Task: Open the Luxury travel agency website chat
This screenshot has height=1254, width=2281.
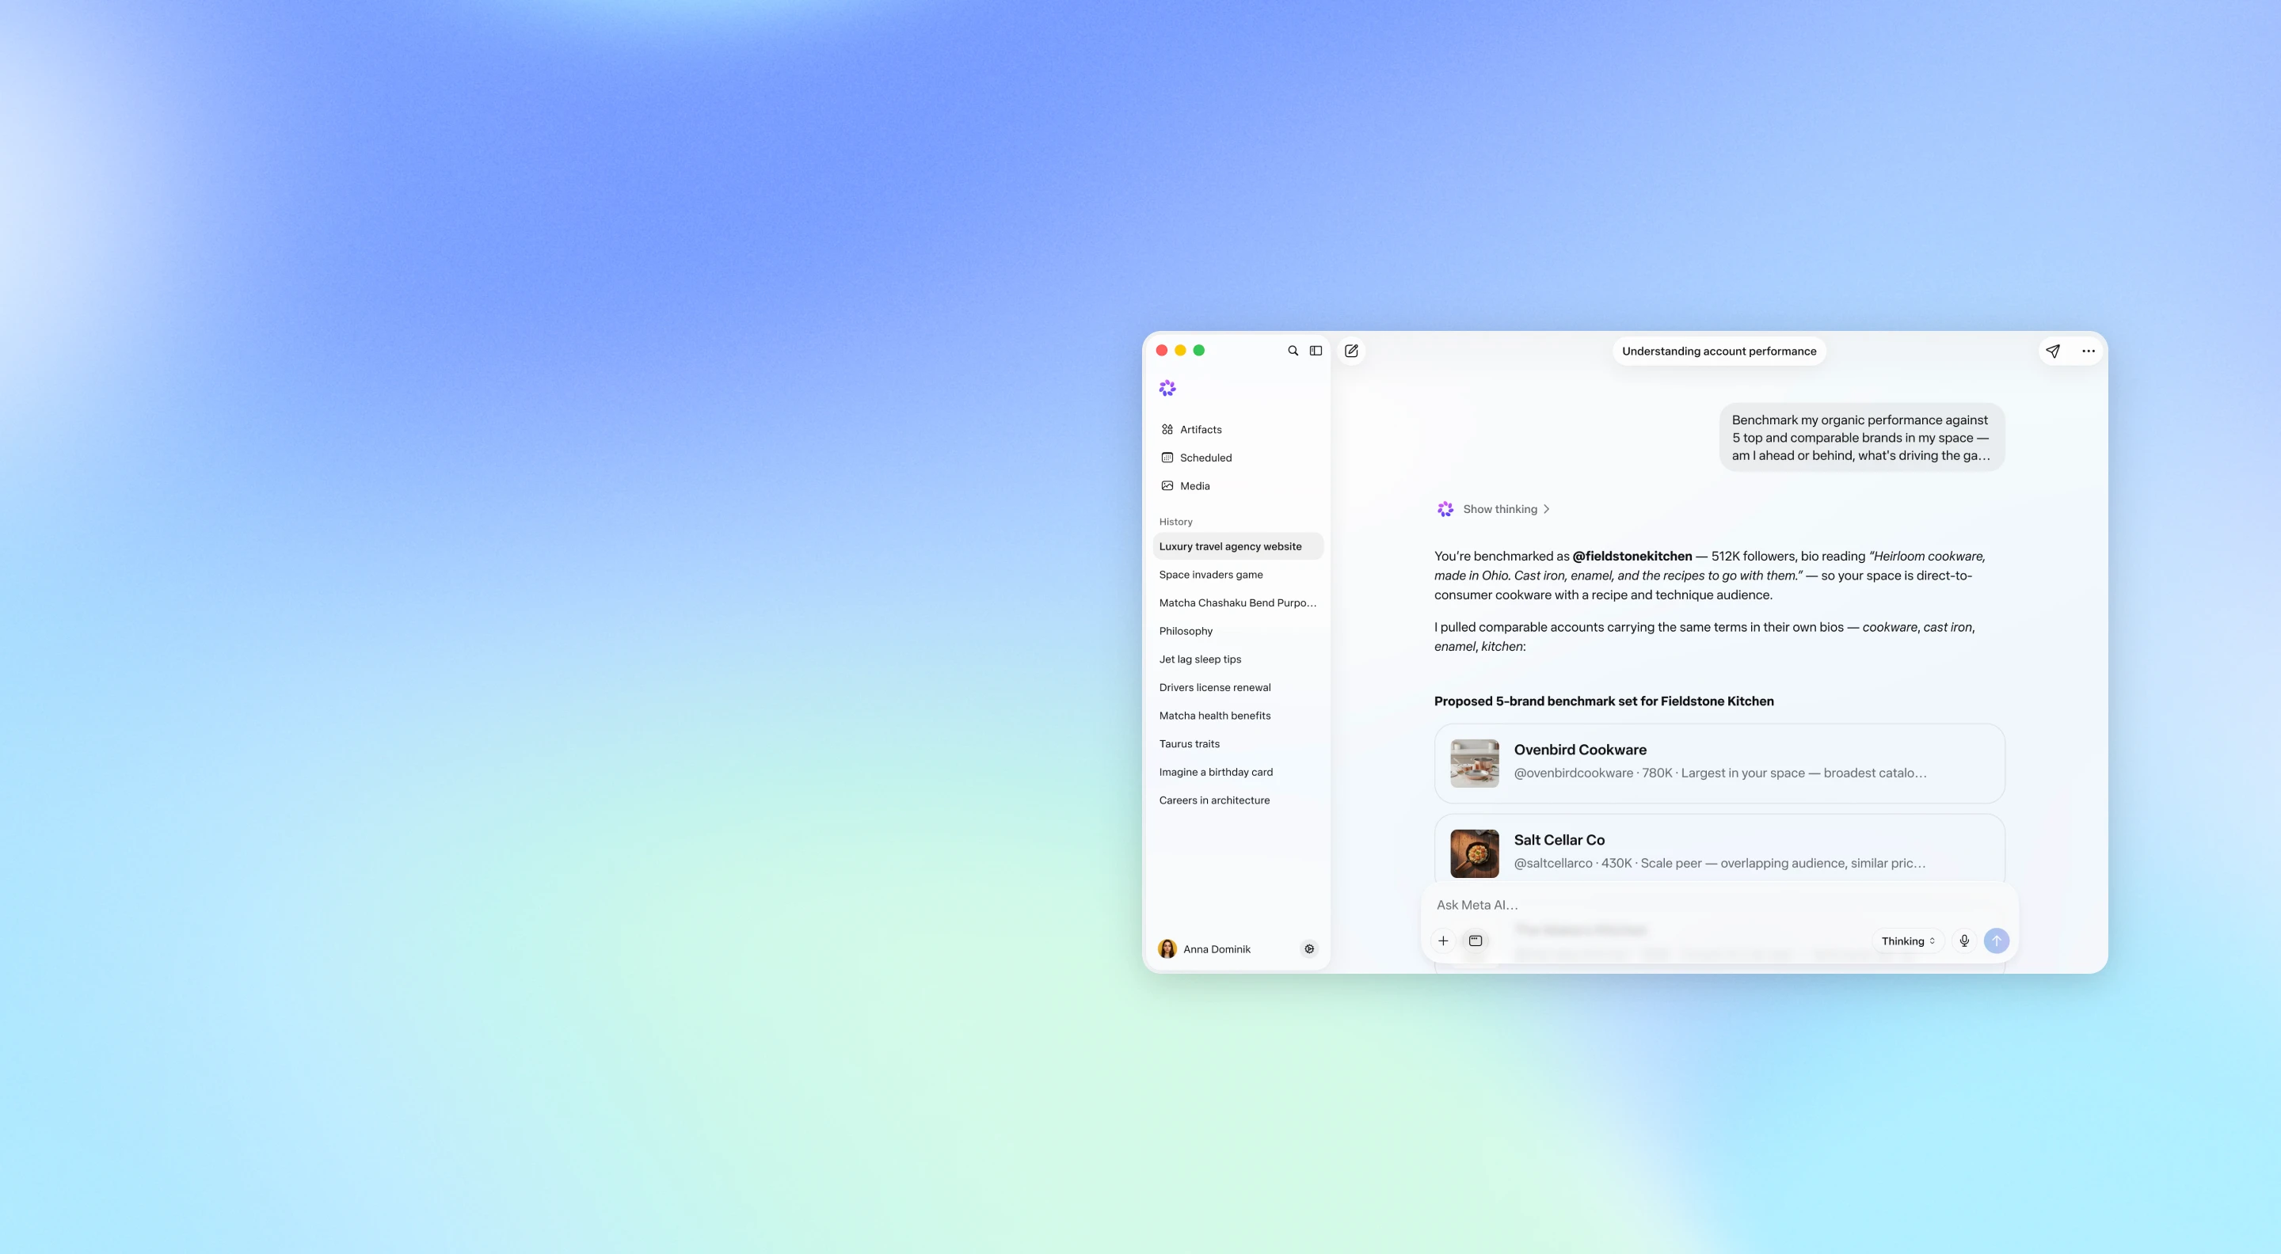Action: point(1238,546)
